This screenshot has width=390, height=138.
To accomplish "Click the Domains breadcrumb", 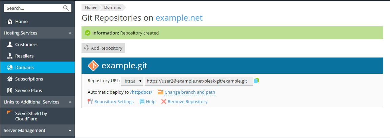I will click(x=112, y=7).
